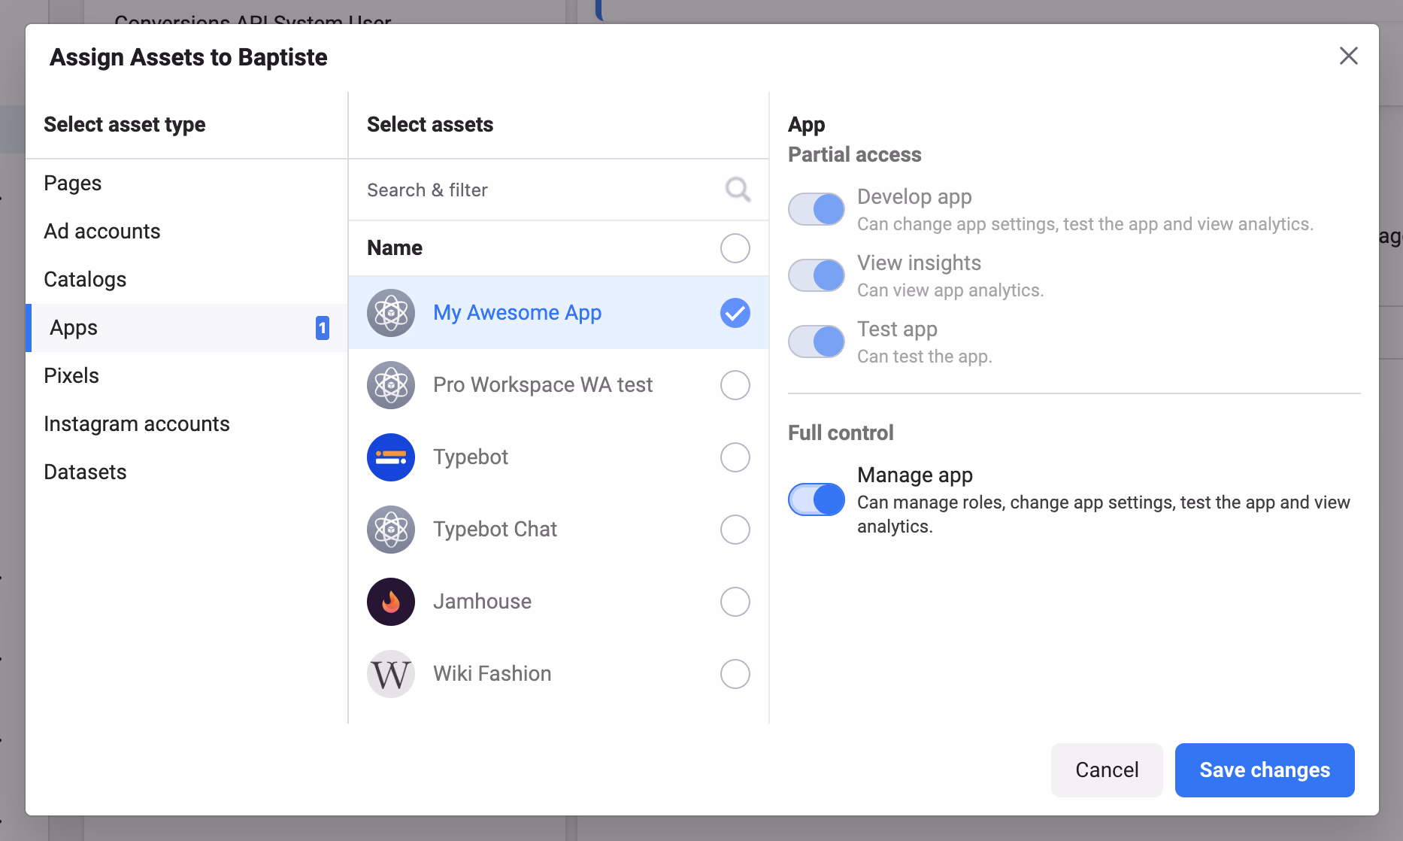Screen dimensions: 1403x841
Task: Click the Save changes button
Action: 1264,770
